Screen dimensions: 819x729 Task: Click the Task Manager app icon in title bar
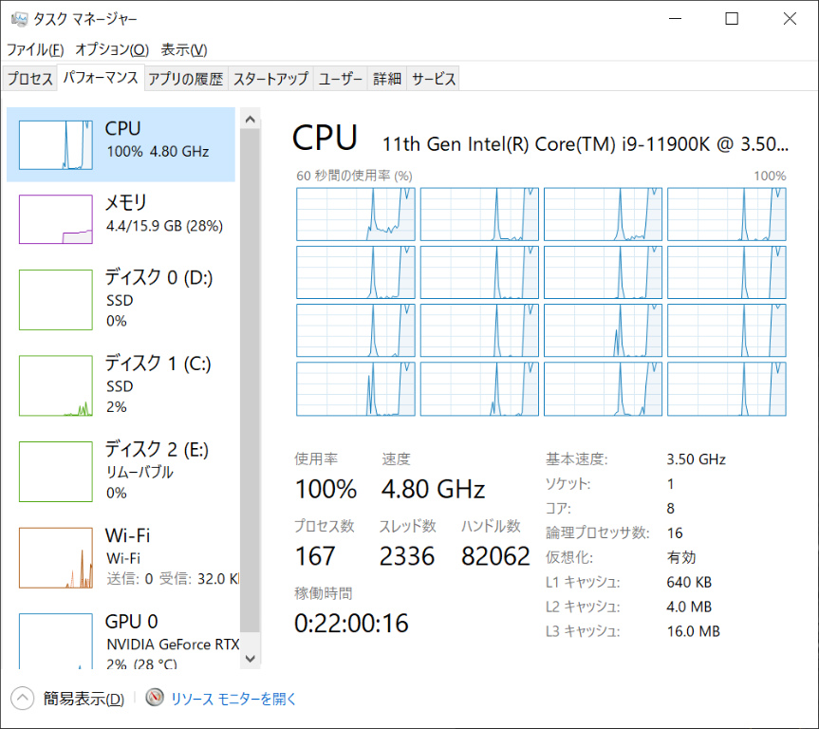pos(19,18)
